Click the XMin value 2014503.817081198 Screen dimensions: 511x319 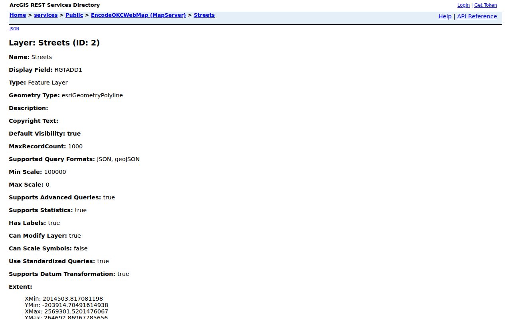pyautogui.click(x=73, y=299)
